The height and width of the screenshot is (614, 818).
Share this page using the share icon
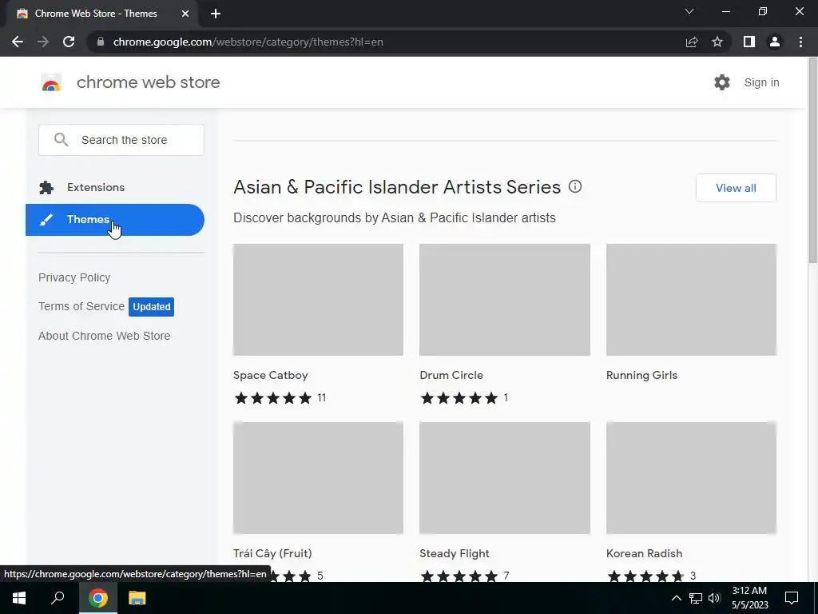coord(692,42)
